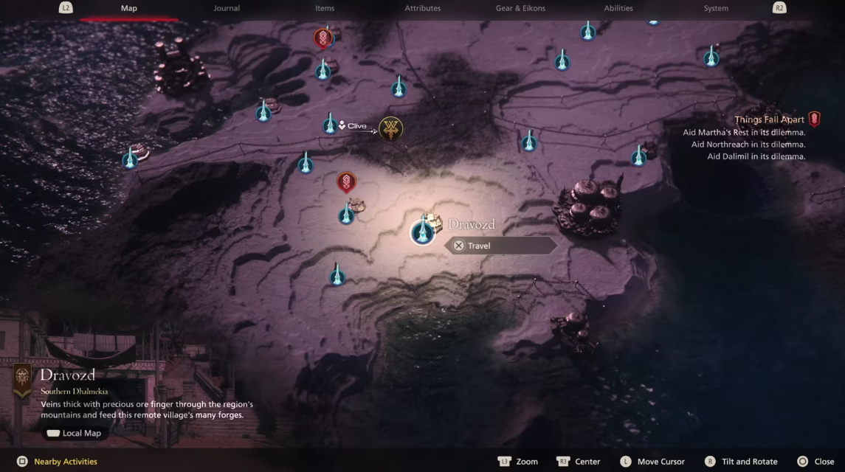Image resolution: width=845 pixels, height=472 pixels.
Task: Click the Move Cursor label
Action: tap(661, 462)
